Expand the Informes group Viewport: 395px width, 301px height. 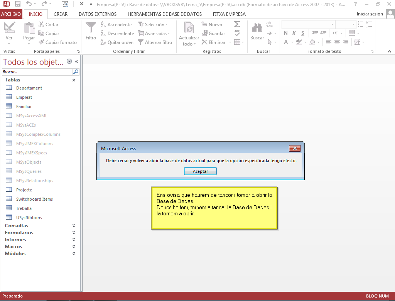tap(74, 240)
